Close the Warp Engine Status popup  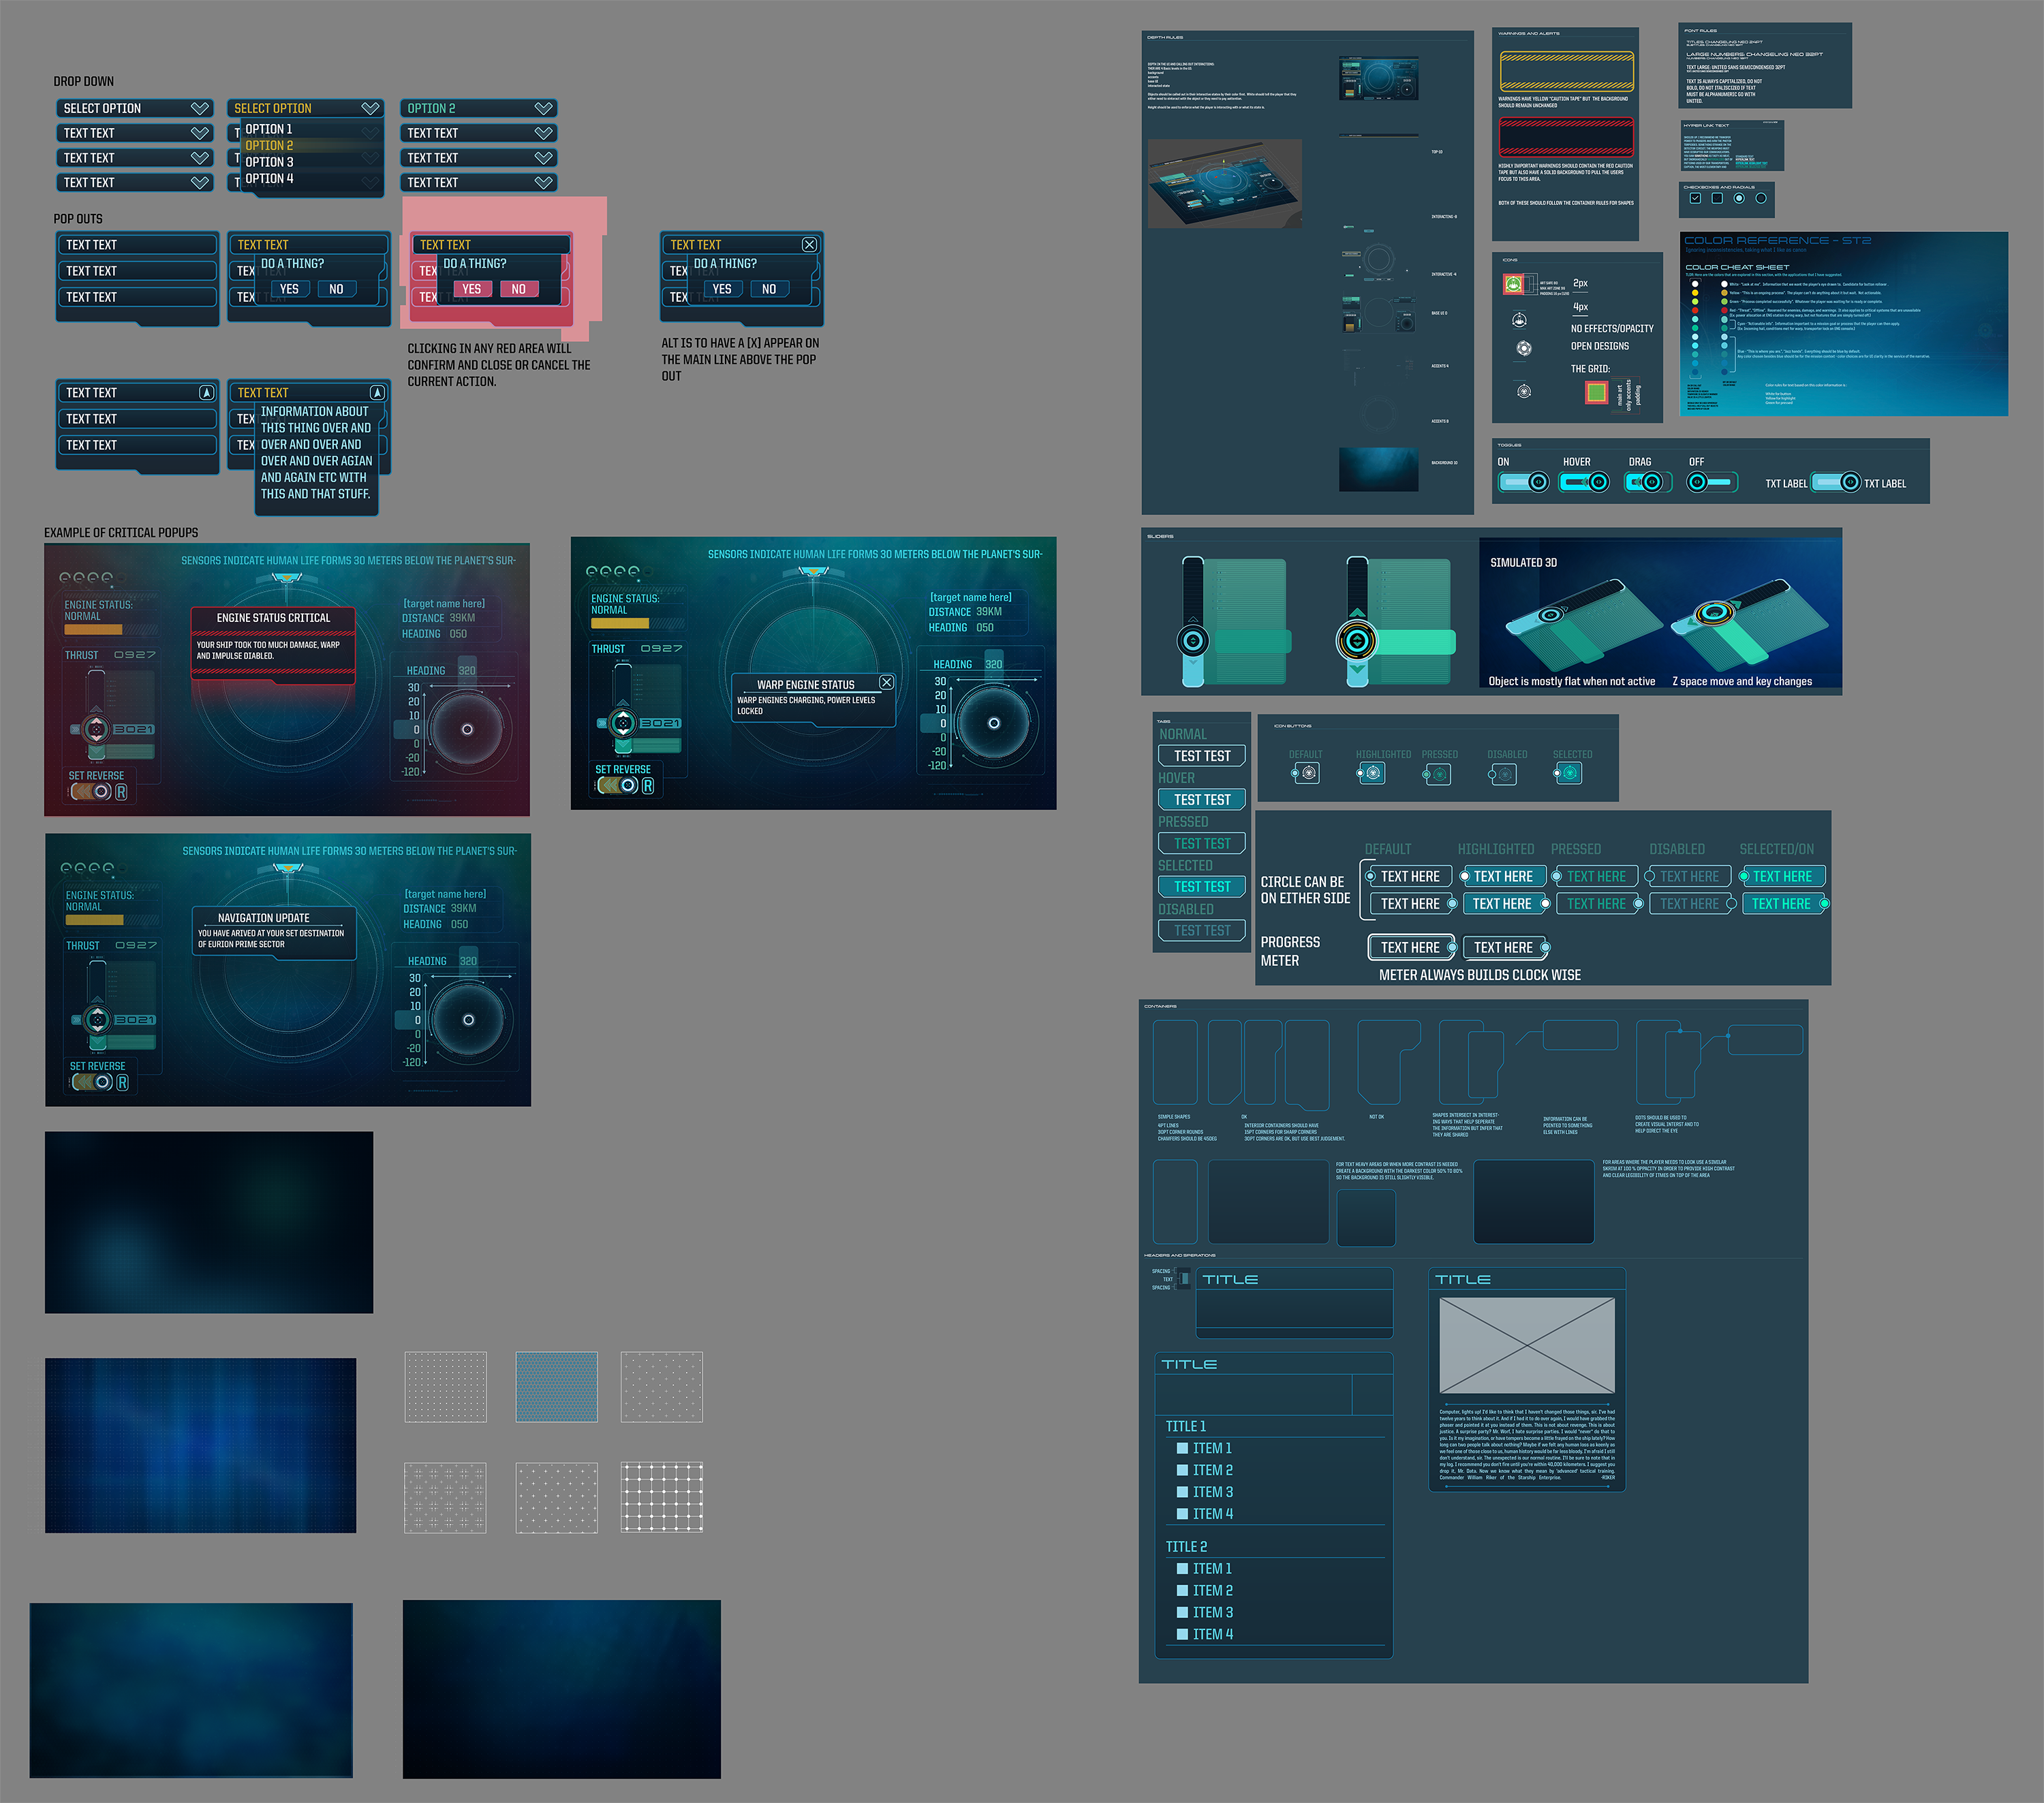click(x=886, y=682)
